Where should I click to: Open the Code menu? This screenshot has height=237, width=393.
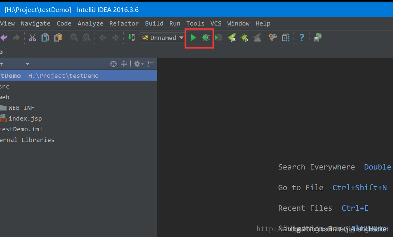(x=64, y=23)
